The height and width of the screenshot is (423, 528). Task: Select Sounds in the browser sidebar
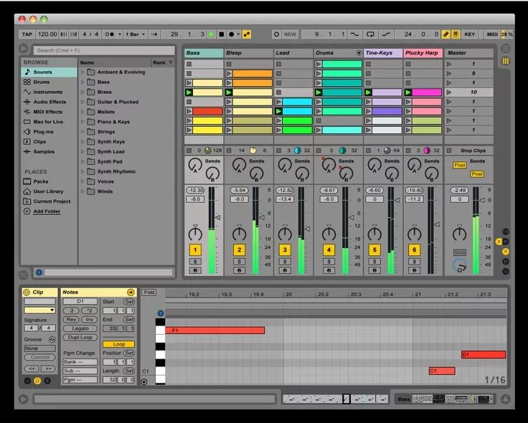49,72
